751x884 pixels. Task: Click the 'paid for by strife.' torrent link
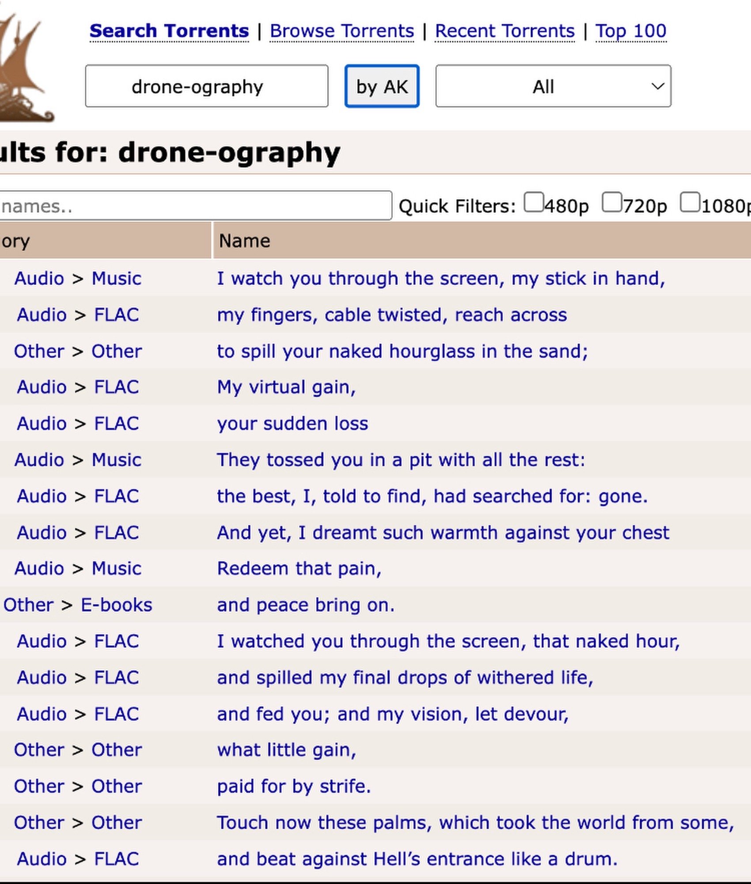click(294, 786)
